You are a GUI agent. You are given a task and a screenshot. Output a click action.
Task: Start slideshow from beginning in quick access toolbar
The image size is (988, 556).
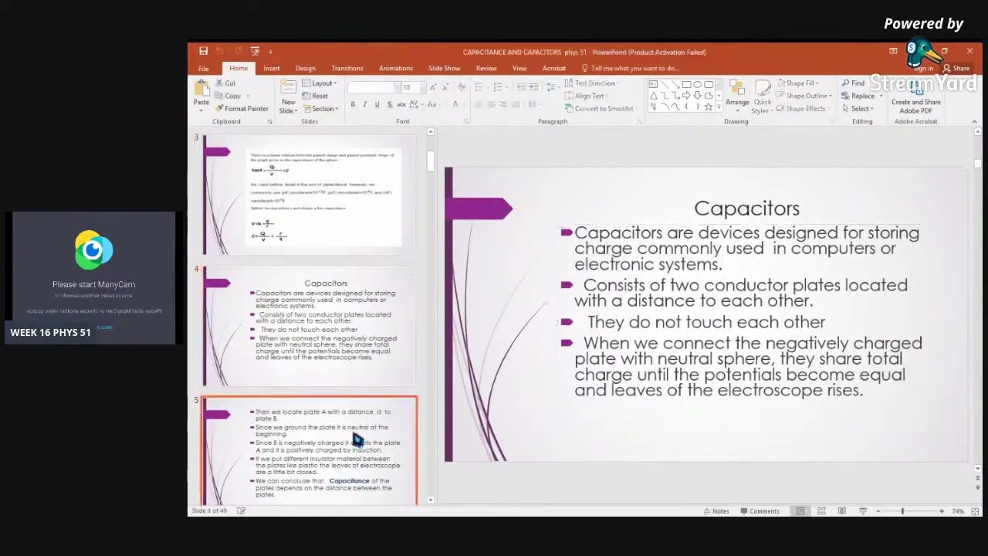click(255, 52)
